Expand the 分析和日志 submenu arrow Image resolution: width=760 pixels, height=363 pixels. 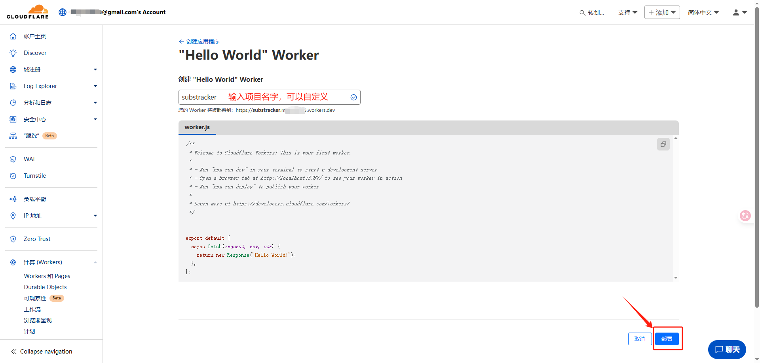pyautogui.click(x=95, y=103)
